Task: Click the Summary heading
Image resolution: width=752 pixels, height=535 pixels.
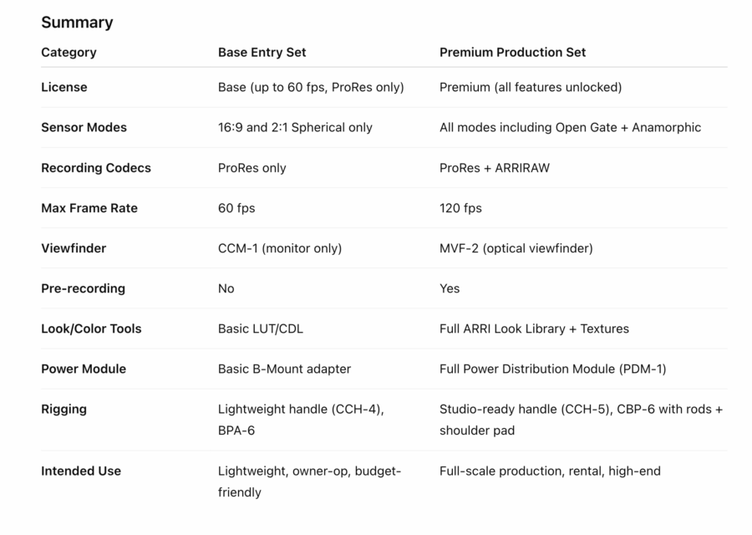Action: pos(77,23)
